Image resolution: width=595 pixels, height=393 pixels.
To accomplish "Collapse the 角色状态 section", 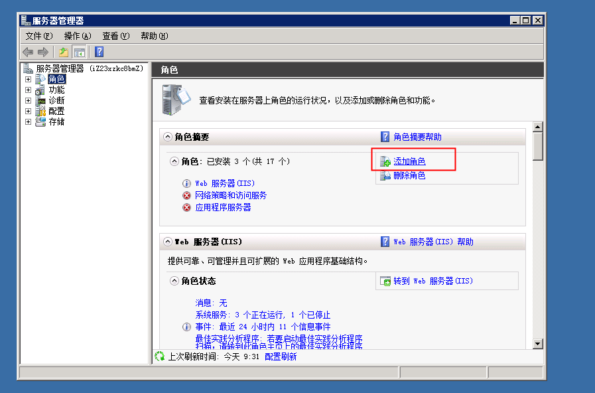I will [x=174, y=281].
